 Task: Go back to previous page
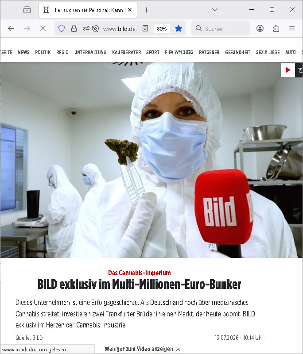pyautogui.click(x=11, y=28)
